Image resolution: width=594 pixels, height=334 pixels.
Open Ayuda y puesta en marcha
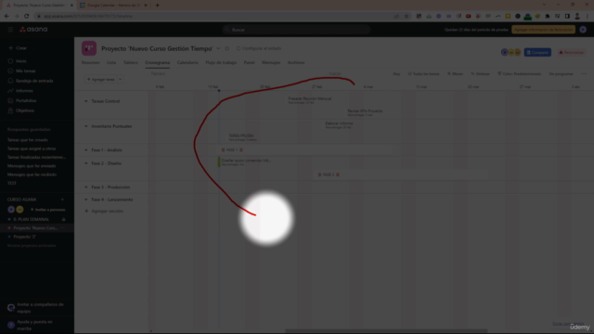click(x=31, y=325)
